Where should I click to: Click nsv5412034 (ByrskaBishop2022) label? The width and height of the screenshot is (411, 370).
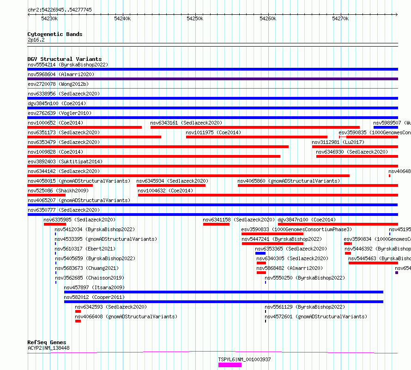point(95,229)
